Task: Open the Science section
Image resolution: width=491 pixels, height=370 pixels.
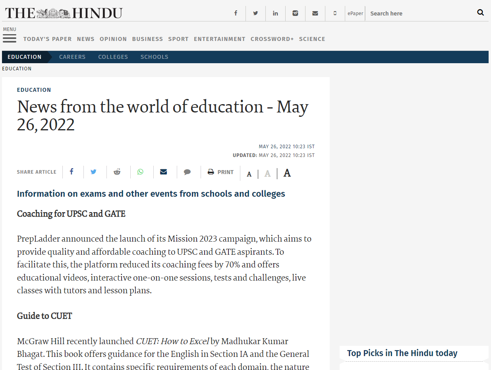Action: pyautogui.click(x=312, y=39)
